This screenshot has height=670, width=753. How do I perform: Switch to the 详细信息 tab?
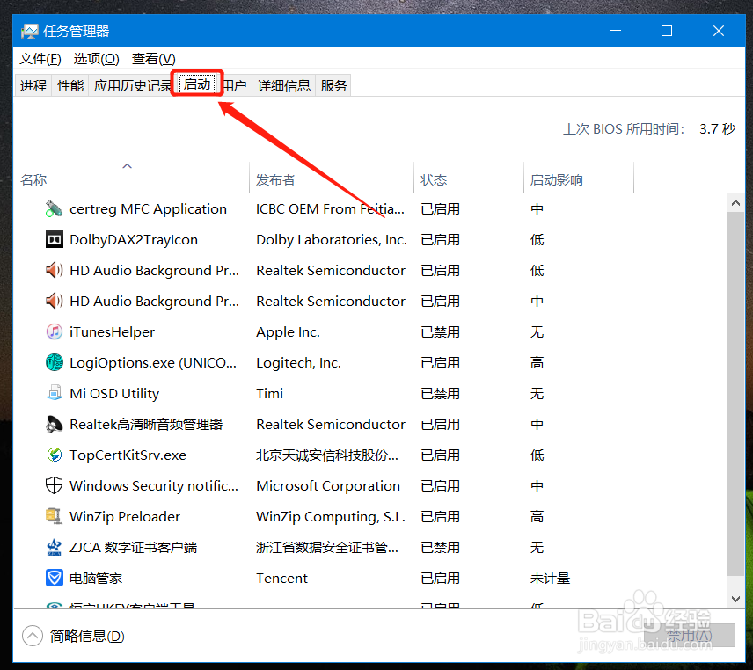point(284,86)
